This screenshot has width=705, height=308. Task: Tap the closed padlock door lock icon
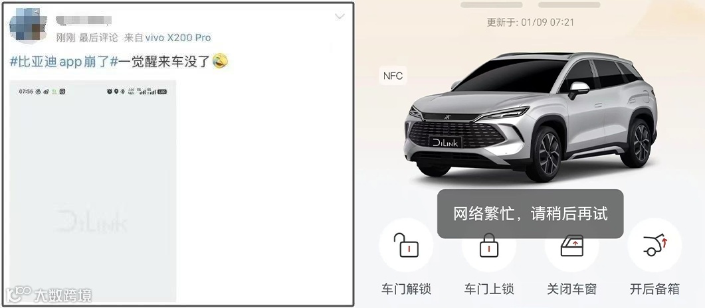(489, 246)
